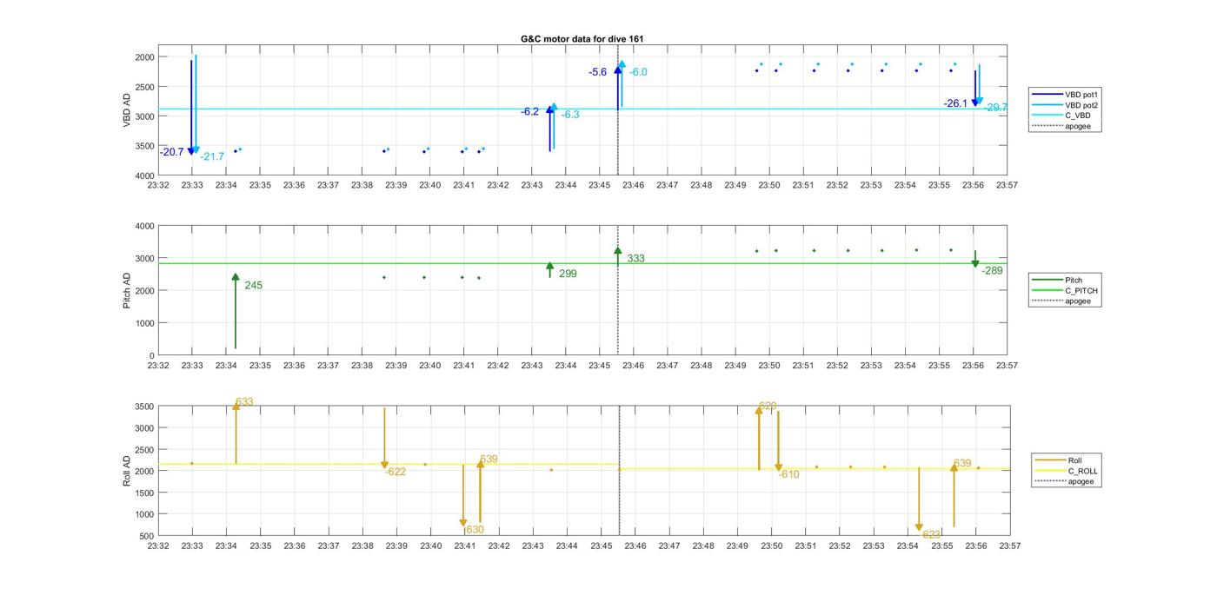Screen dimensions: 1217x602
Task: Click the "-26.1" VBD value label
Action: pyautogui.click(x=955, y=103)
